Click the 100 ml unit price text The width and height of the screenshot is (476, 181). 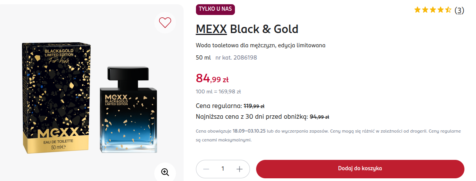pyautogui.click(x=218, y=91)
